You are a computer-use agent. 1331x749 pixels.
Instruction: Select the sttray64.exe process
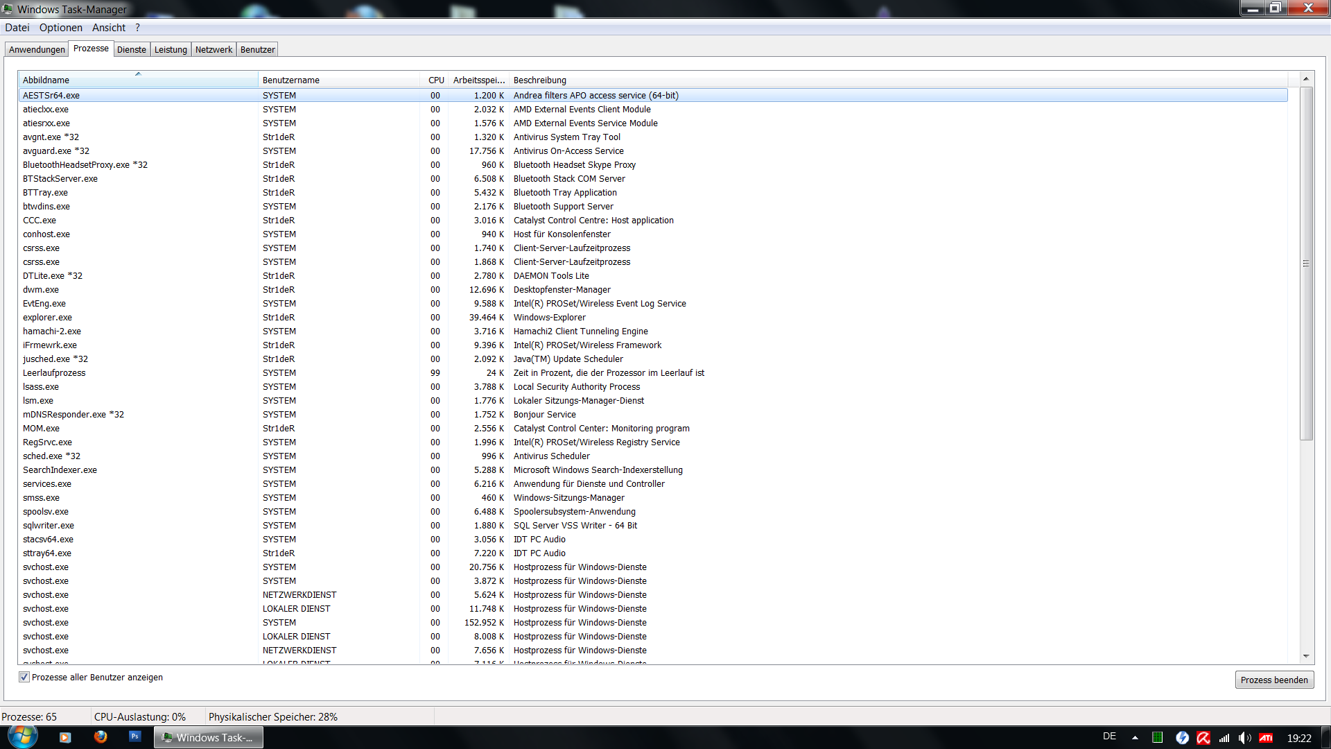tap(653, 553)
